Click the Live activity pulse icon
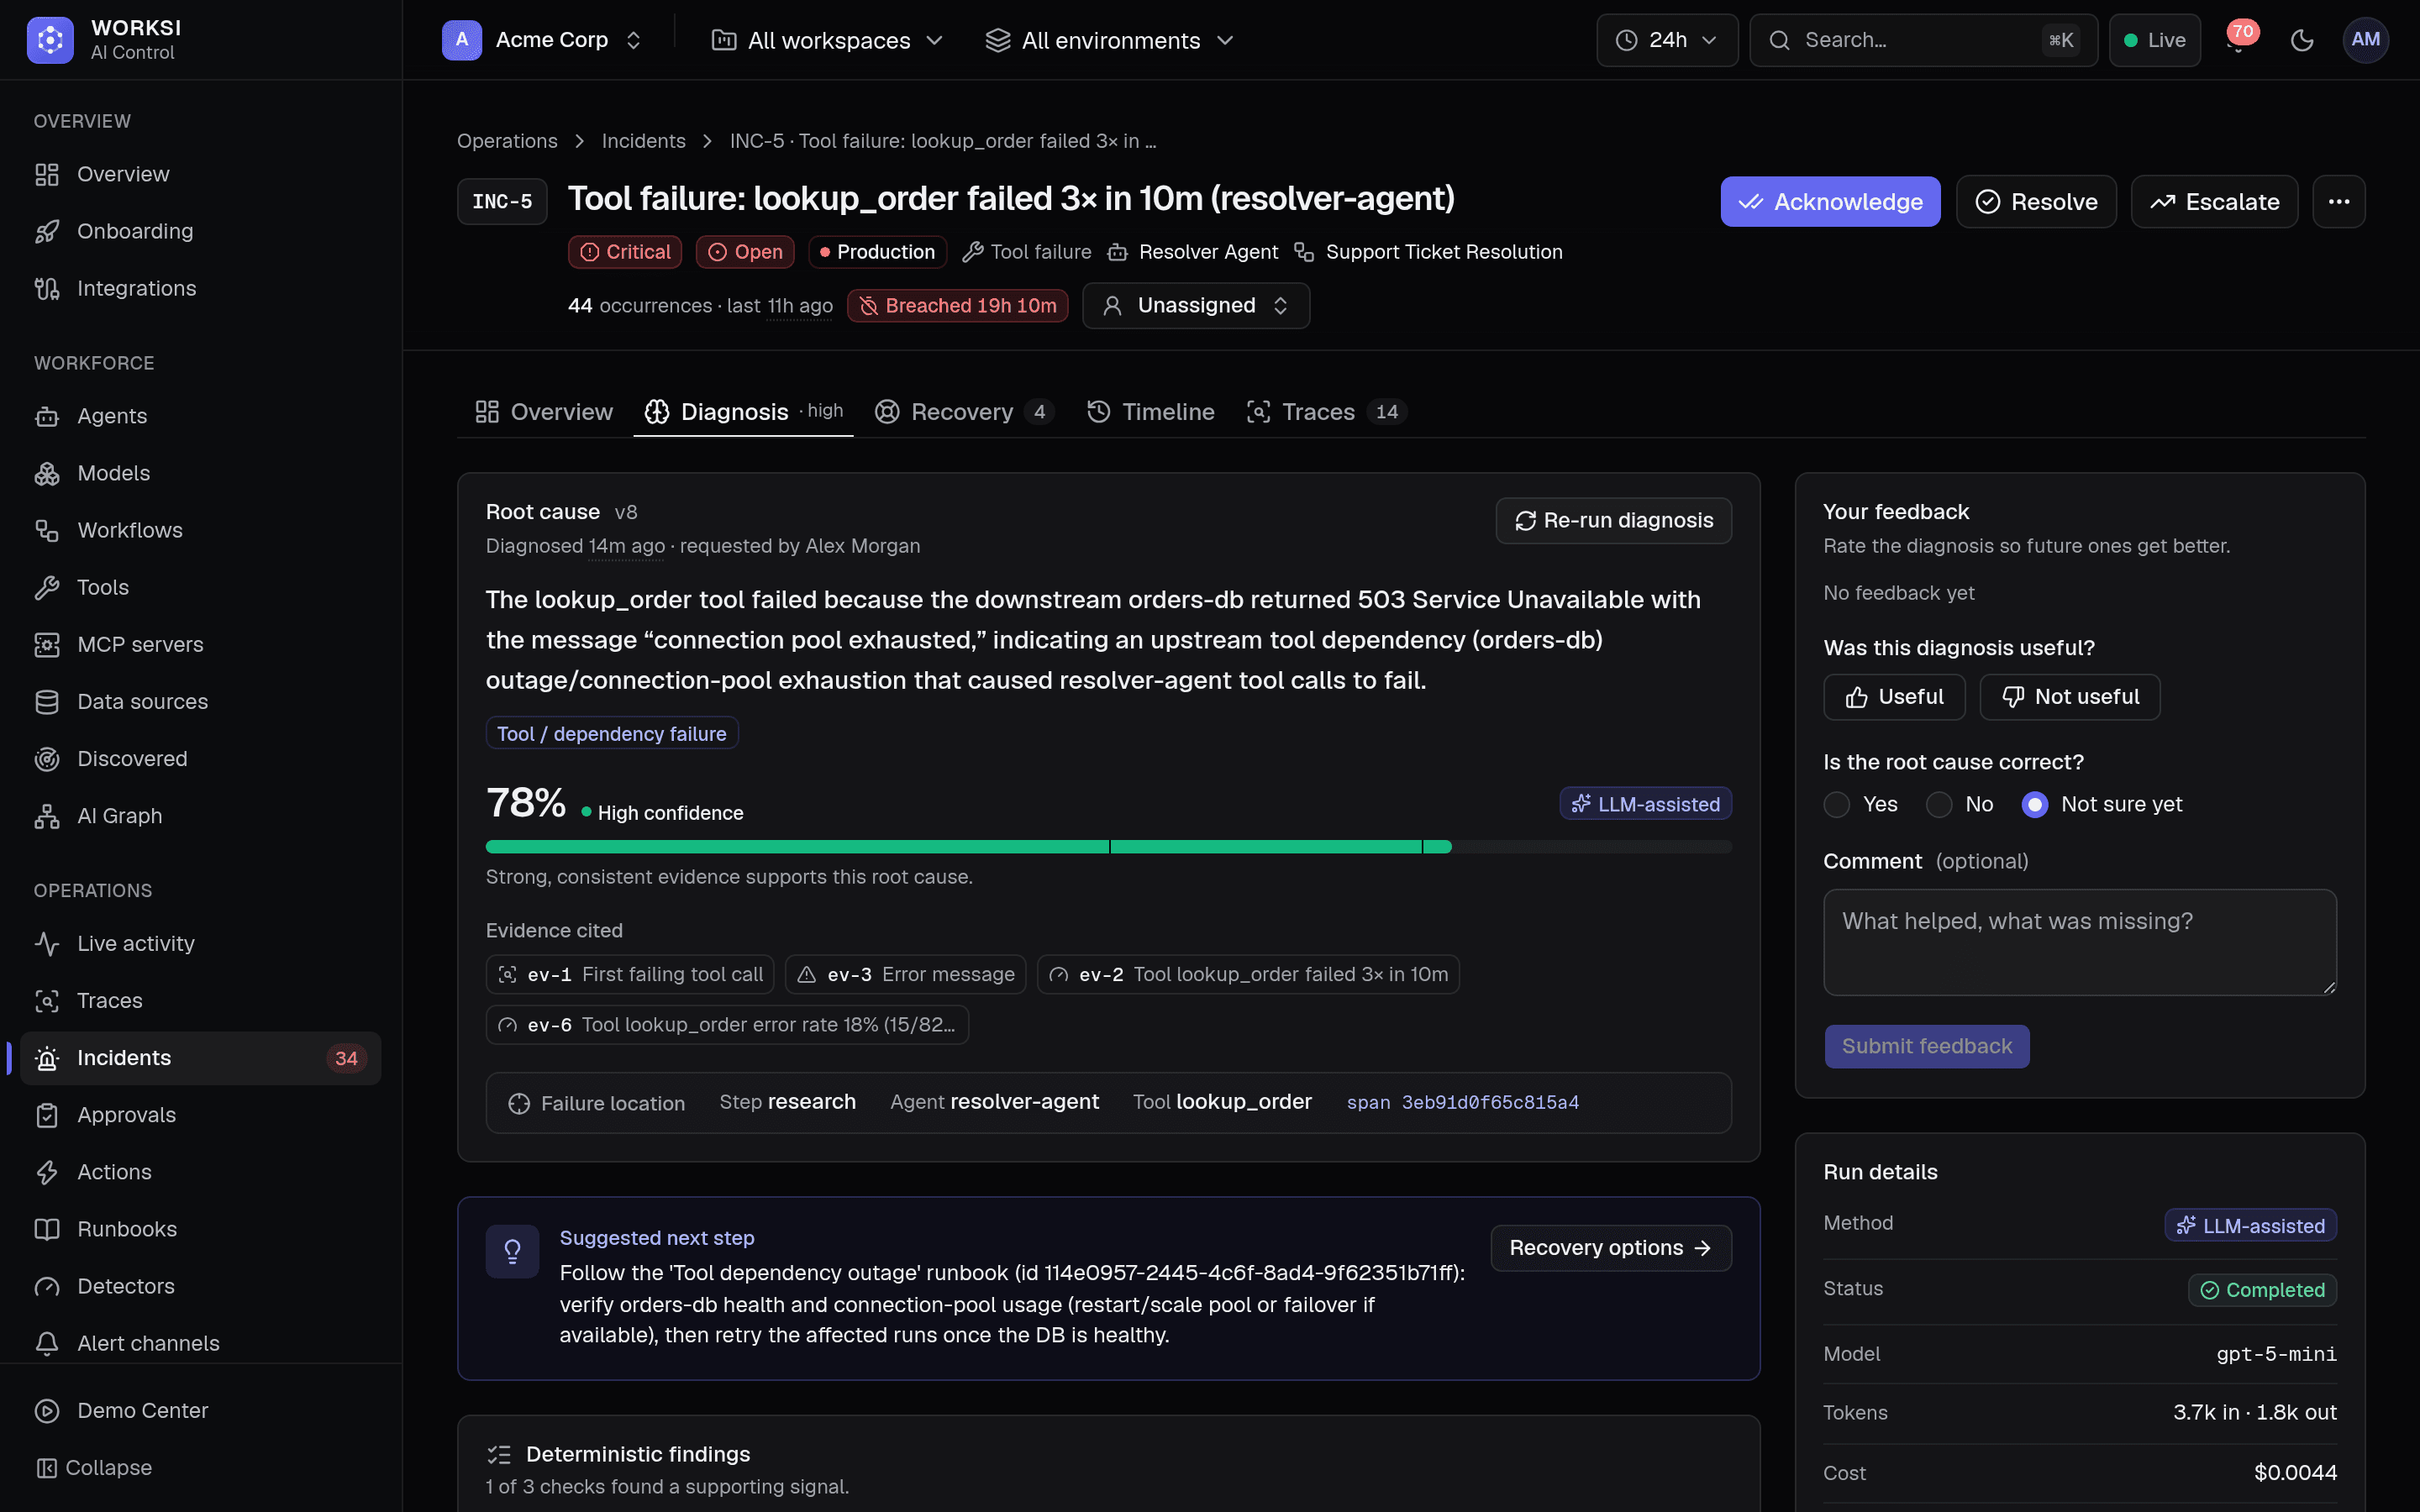Image resolution: width=2420 pixels, height=1512 pixels. coord(47,944)
